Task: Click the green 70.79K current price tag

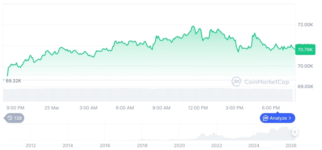Action: click(x=305, y=49)
